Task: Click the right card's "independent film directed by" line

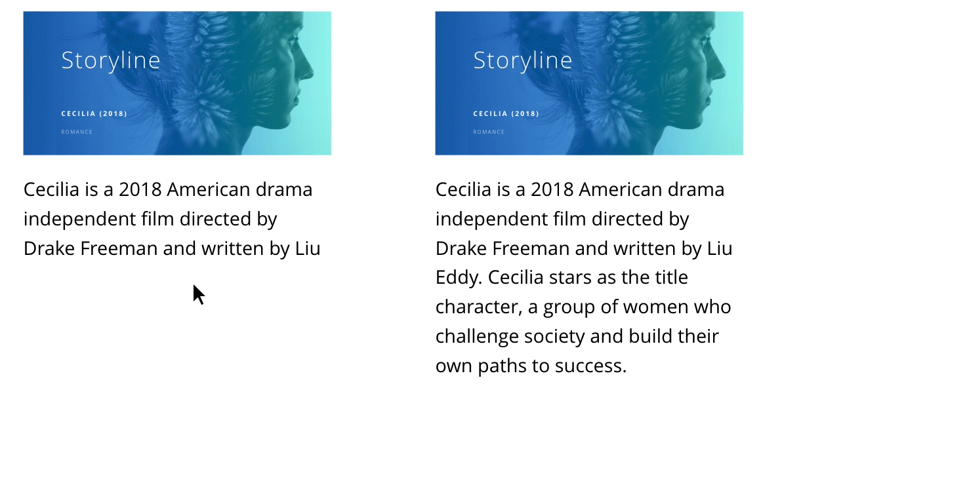Action: (x=562, y=219)
